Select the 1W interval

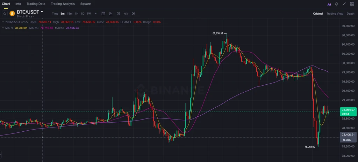pyautogui.click(x=89, y=14)
